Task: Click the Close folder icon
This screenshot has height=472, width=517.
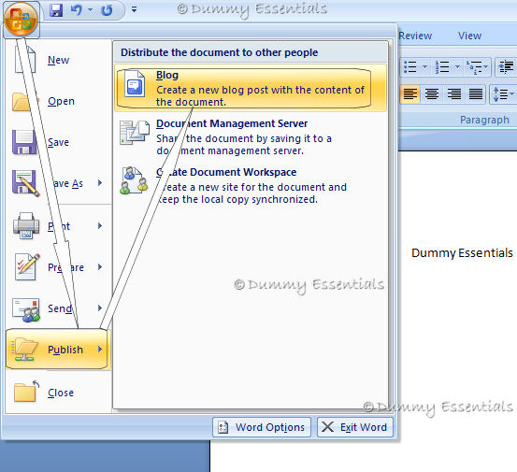Action: point(26,392)
